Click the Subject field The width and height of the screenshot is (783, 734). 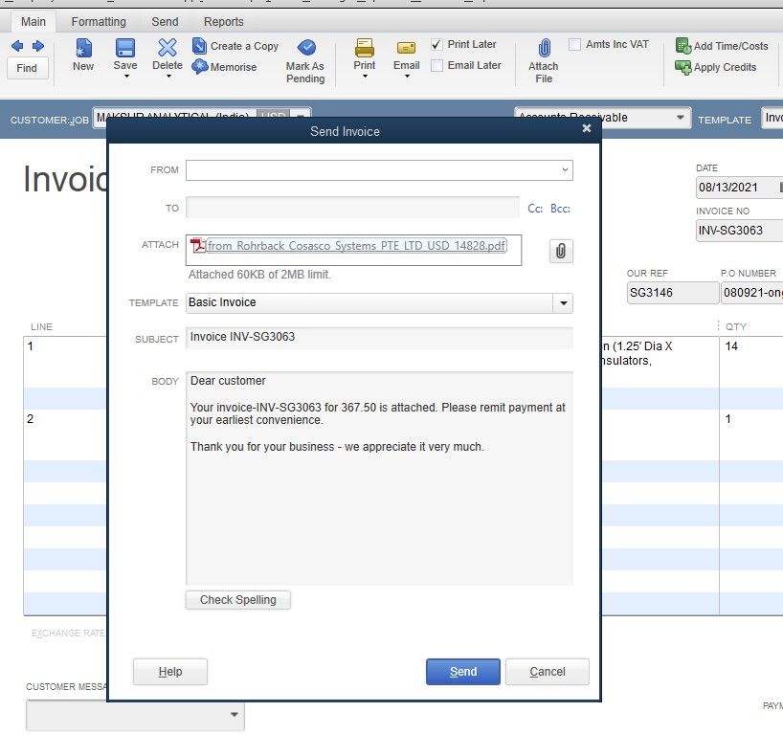click(x=379, y=338)
